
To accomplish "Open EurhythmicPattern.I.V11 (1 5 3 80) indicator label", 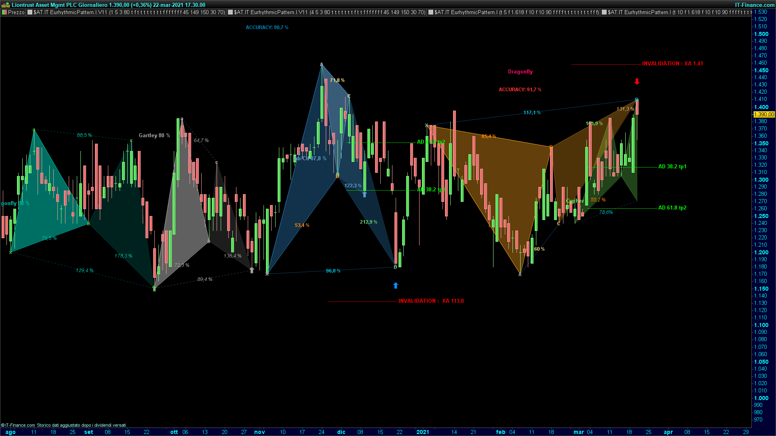I will [x=129, y=13].
